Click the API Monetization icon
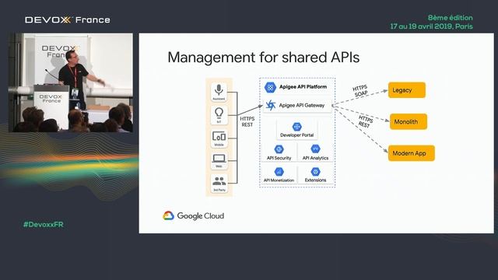Viewport: 498px width, 280px height. (279, 172)
